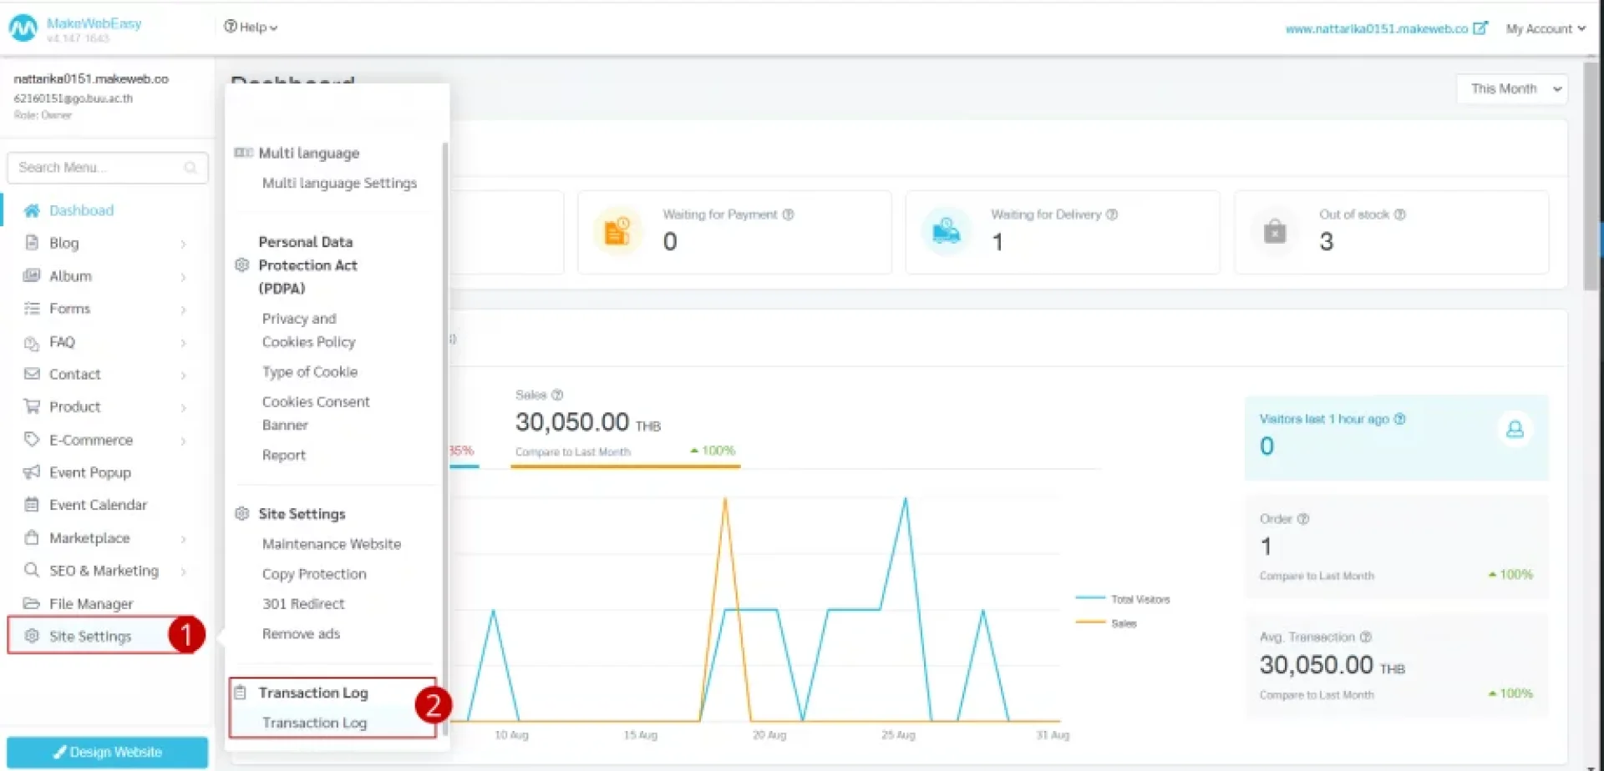Click the Design Website button
Image resolution: width=1604 pixels, height=771 pixels.
point(108,752)
